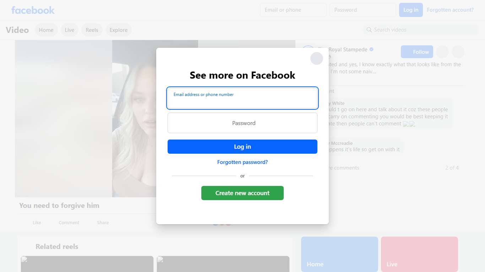Click the facebook logo
Viewport: 485px width, 272px height.
[33, 10]
